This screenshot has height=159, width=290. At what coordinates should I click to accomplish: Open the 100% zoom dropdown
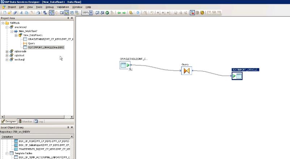click(x=91, y=13)
